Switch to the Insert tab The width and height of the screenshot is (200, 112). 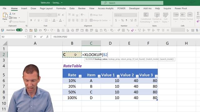pos(24,8)
